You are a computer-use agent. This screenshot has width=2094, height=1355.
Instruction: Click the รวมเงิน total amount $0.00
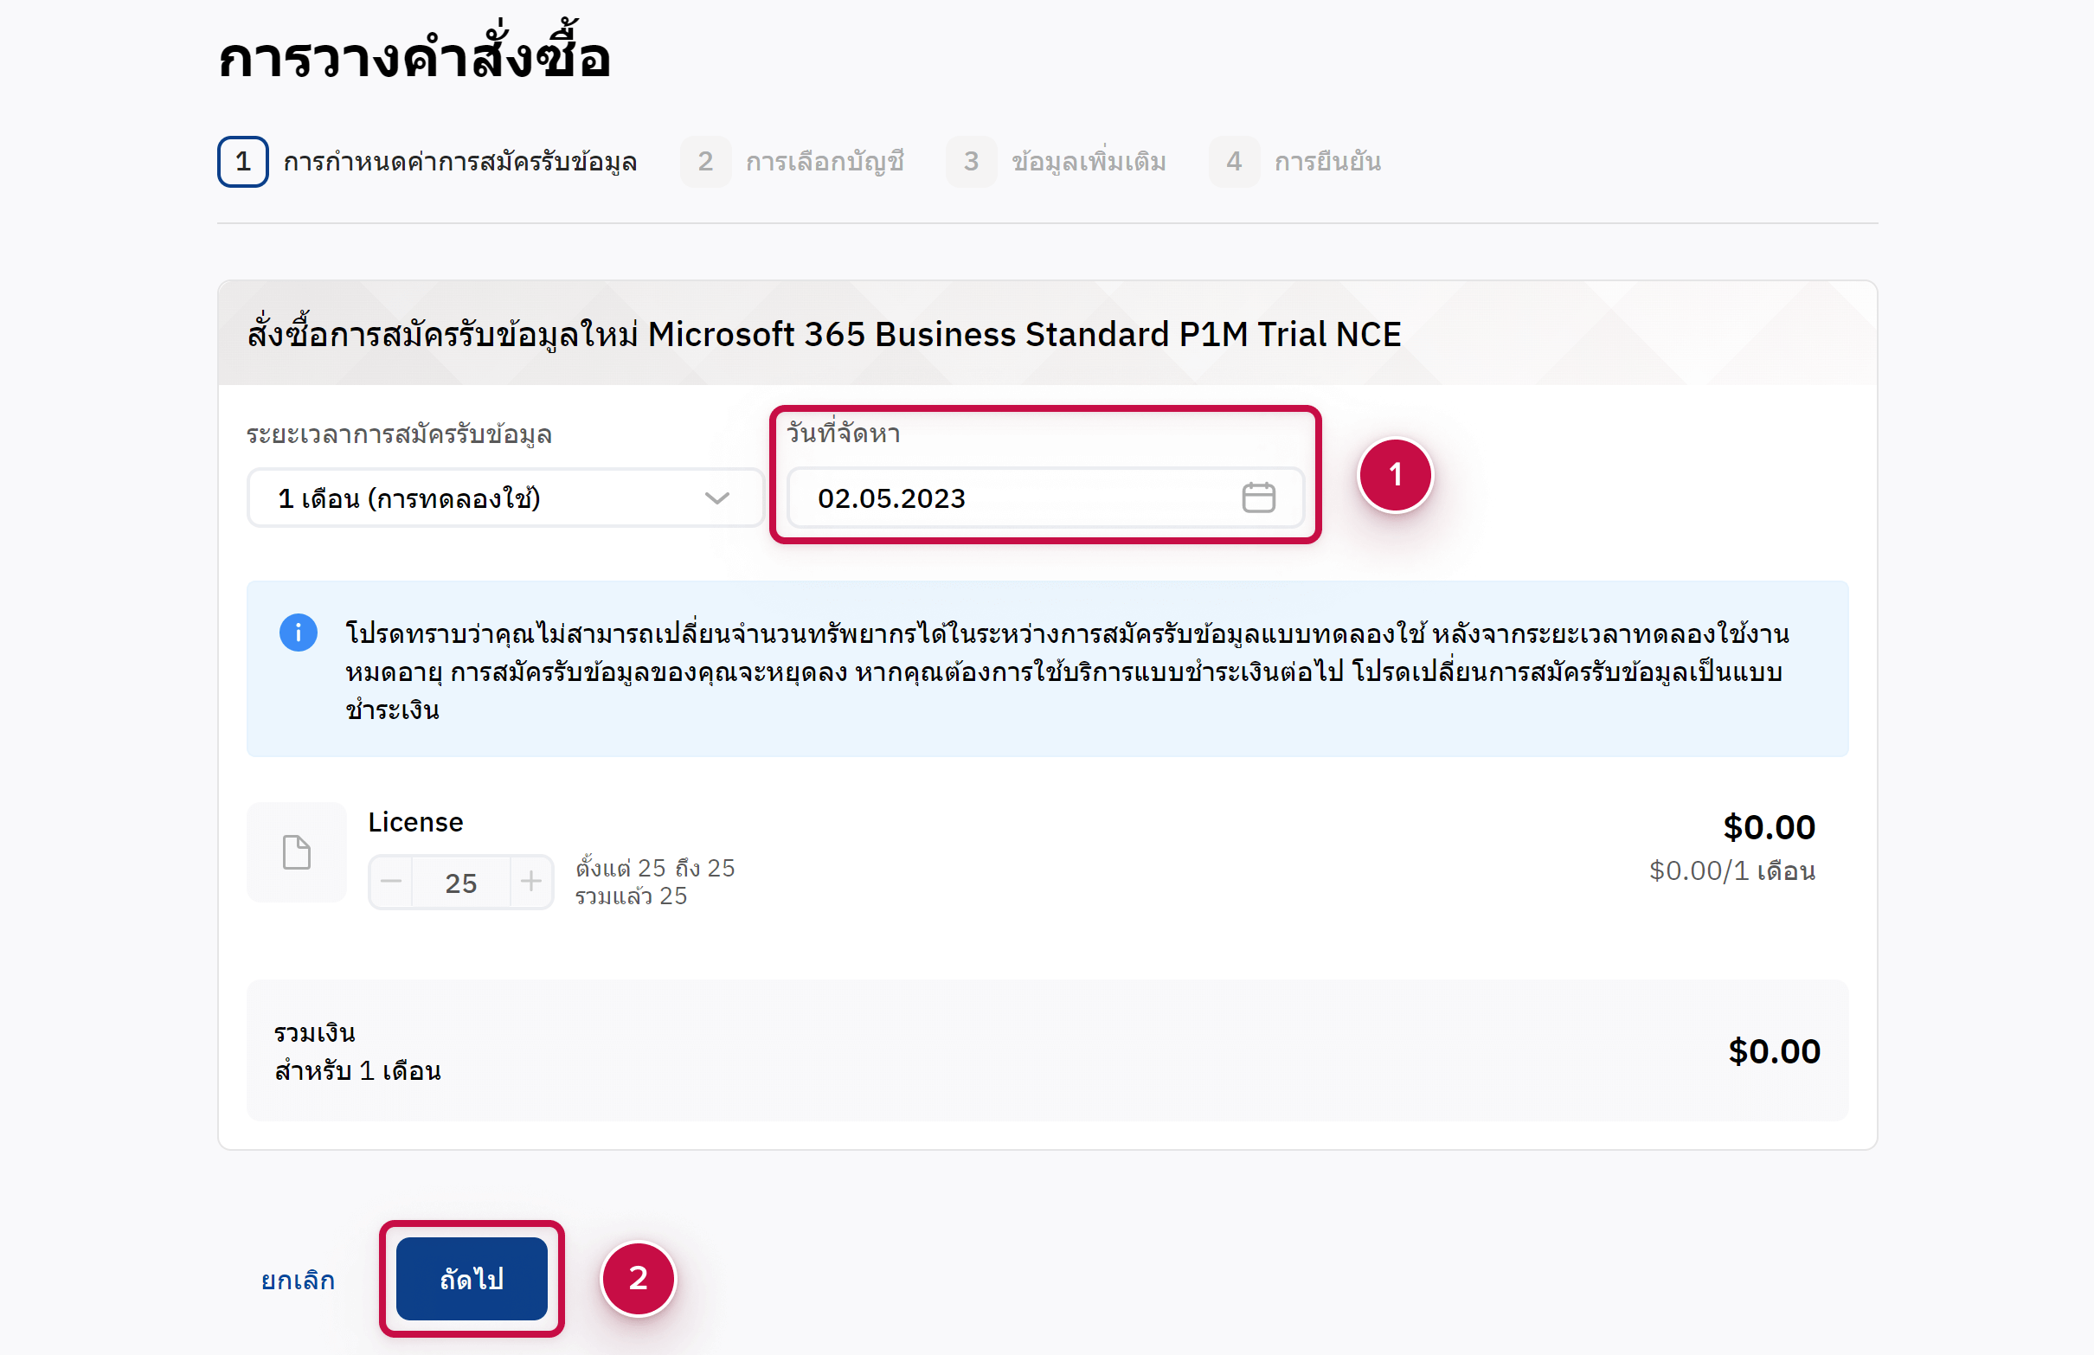(1773, 1051)
